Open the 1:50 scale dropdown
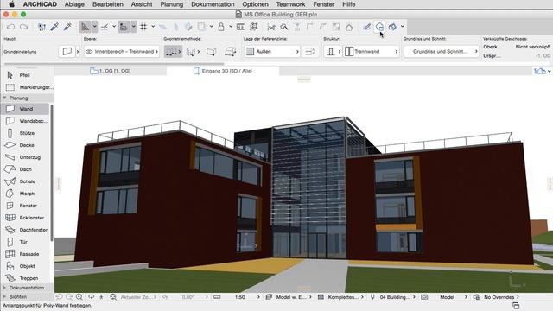 coord(244,297)
